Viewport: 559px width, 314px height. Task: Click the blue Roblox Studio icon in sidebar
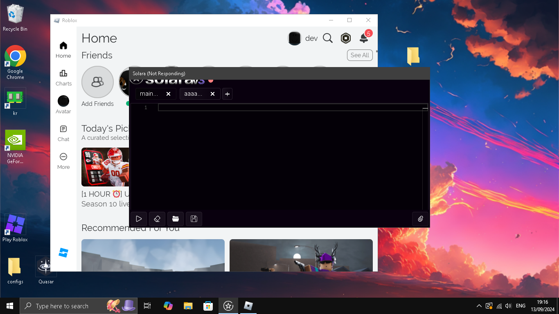pyautogui.click(x=63, y=253)
